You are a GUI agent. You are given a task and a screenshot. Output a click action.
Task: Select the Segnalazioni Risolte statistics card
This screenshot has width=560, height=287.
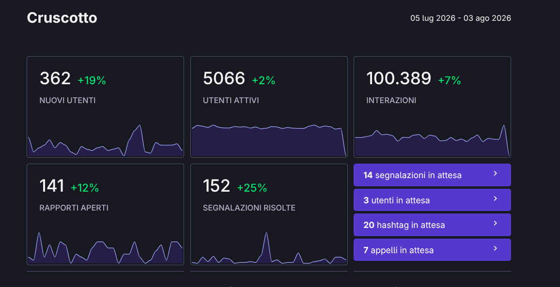click(269, 214)
